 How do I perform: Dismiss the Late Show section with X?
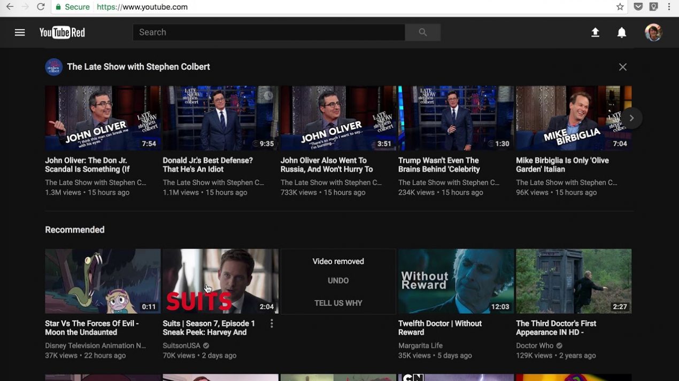click(x=623, y=67)
